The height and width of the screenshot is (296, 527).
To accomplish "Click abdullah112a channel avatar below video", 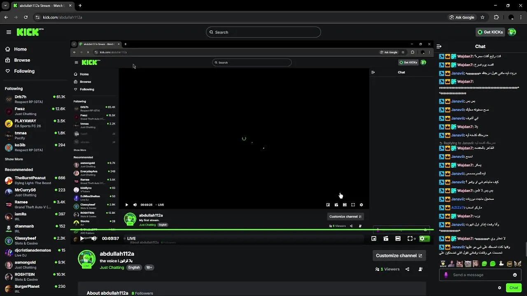I will (x=86, y=259).
